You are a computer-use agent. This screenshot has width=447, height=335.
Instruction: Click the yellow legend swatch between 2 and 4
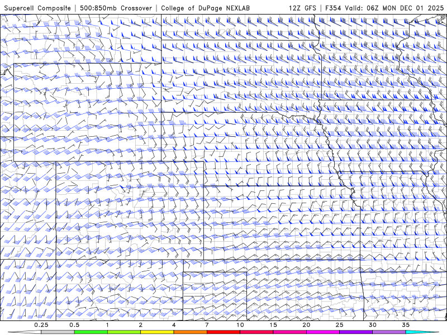(157, 332)
